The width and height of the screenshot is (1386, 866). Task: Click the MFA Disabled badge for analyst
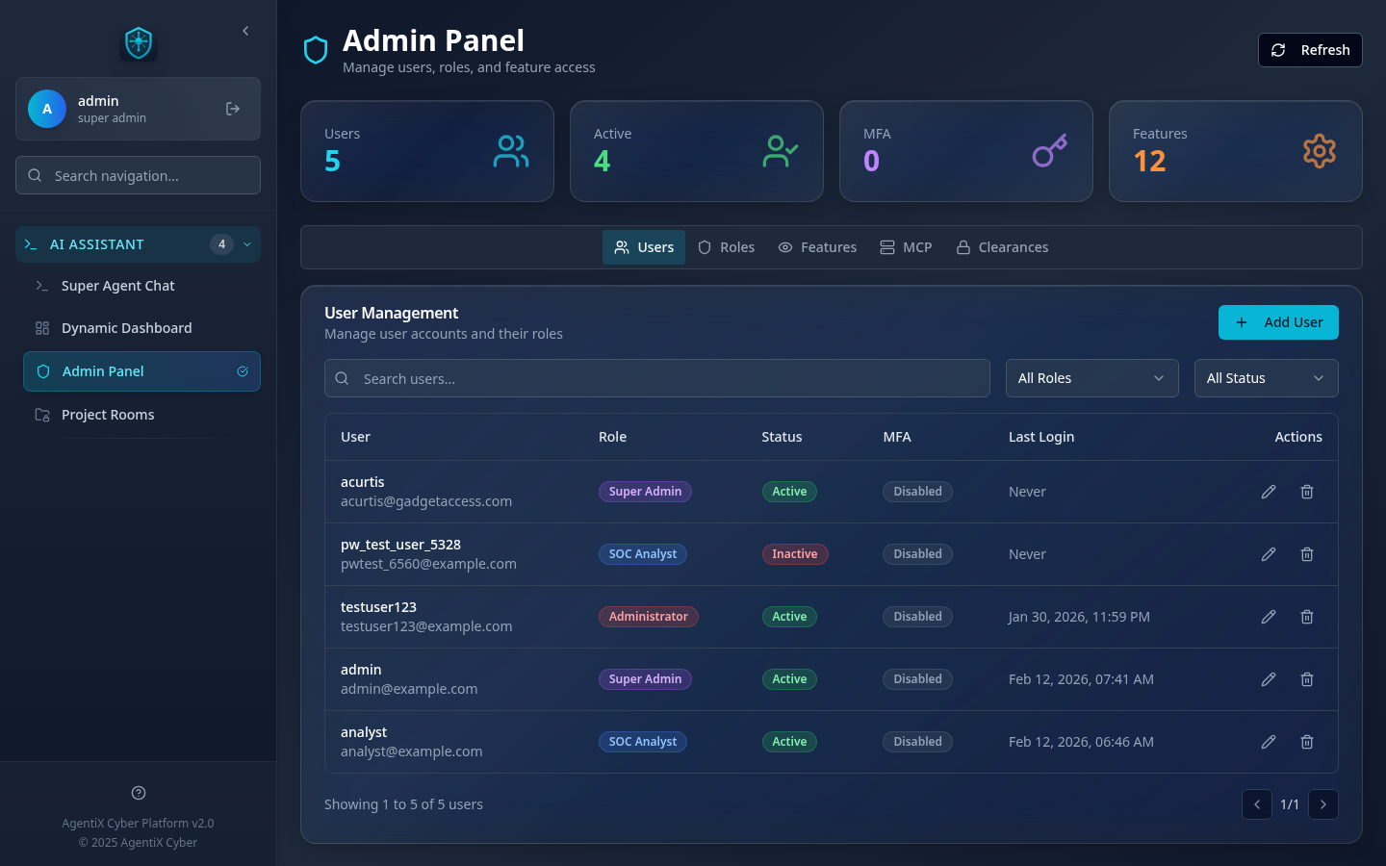pyautogui.click(x=917, y=741)
